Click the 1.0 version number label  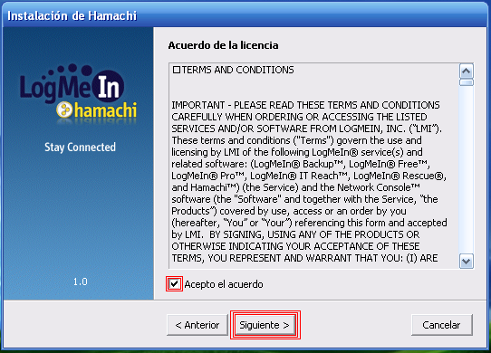[80, 281]
